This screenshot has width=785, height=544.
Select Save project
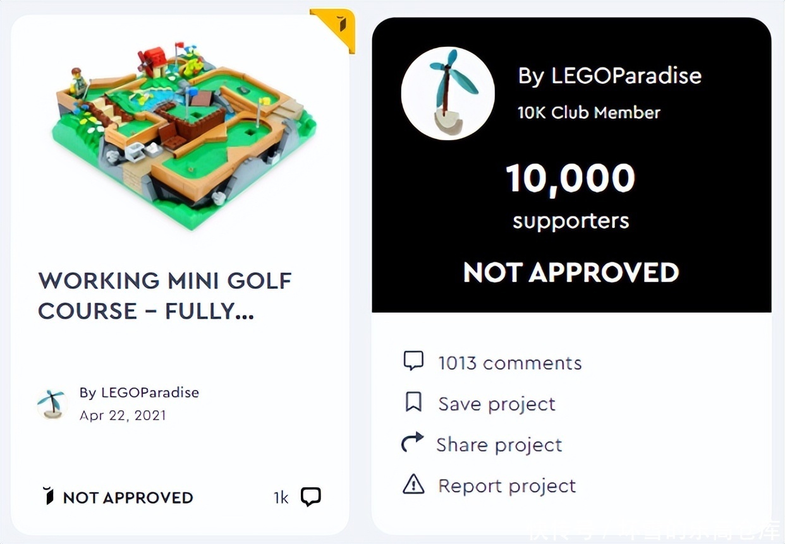coord(497,404)
